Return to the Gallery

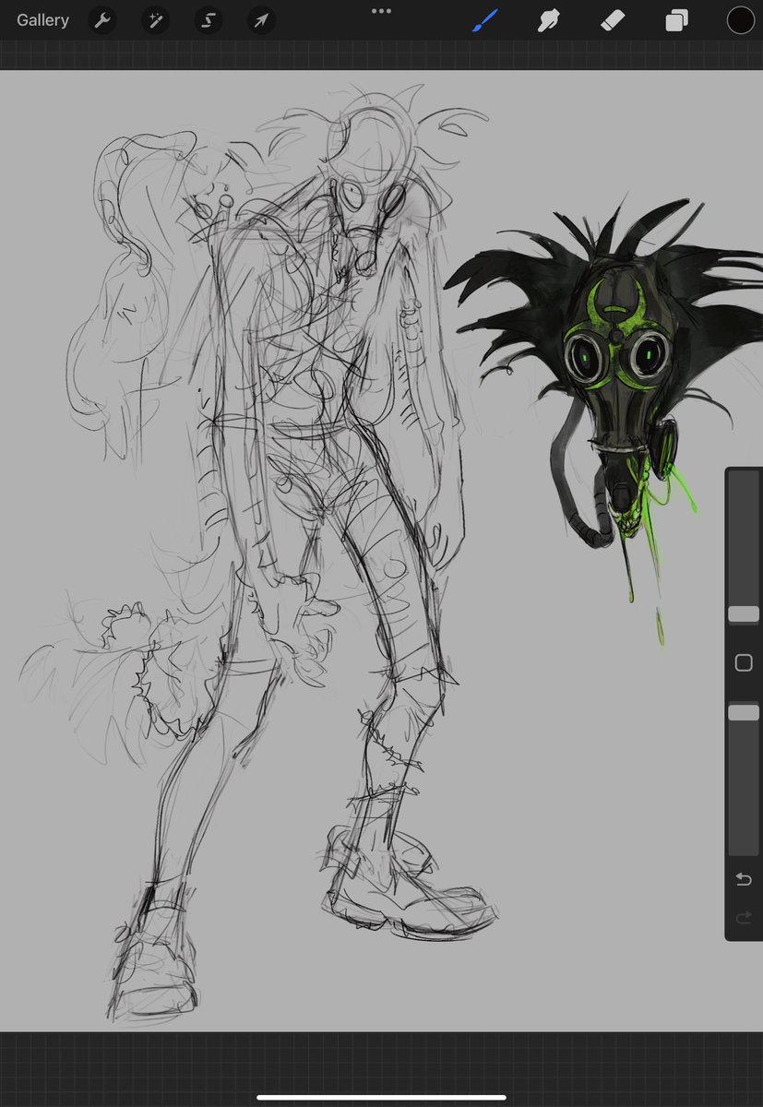click(42, 20)
